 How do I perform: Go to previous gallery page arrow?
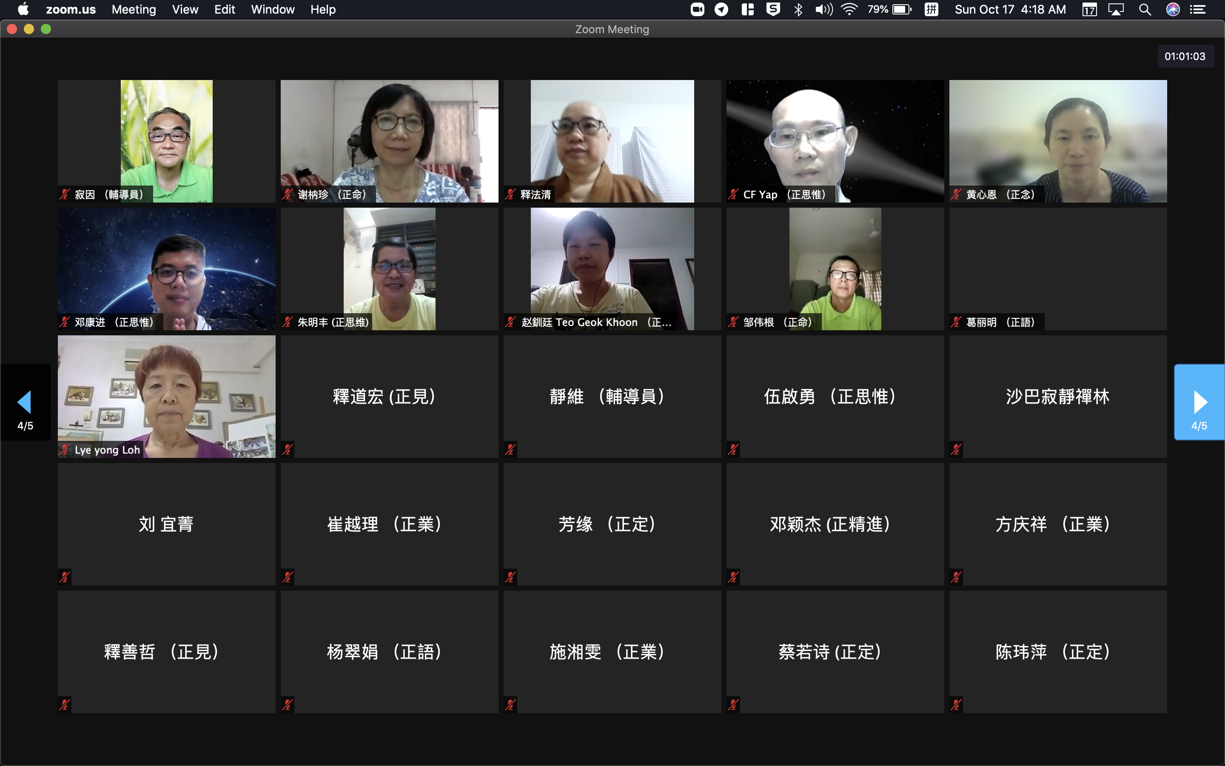(26, 402)
